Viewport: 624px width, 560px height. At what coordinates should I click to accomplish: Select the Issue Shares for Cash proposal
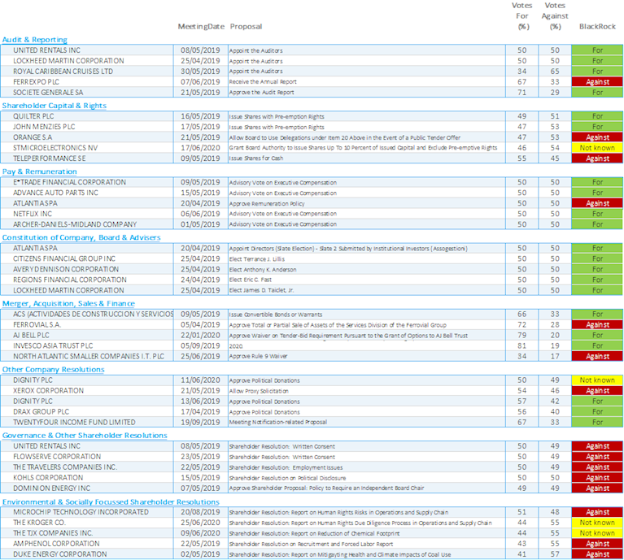(x=367, y=158)
